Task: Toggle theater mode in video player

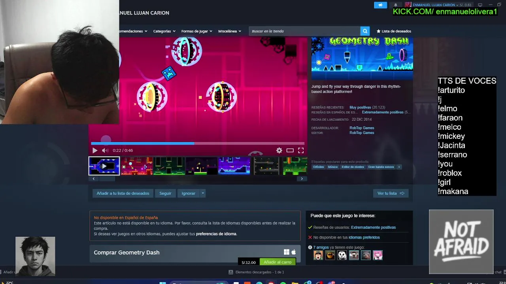Action: 290,150
